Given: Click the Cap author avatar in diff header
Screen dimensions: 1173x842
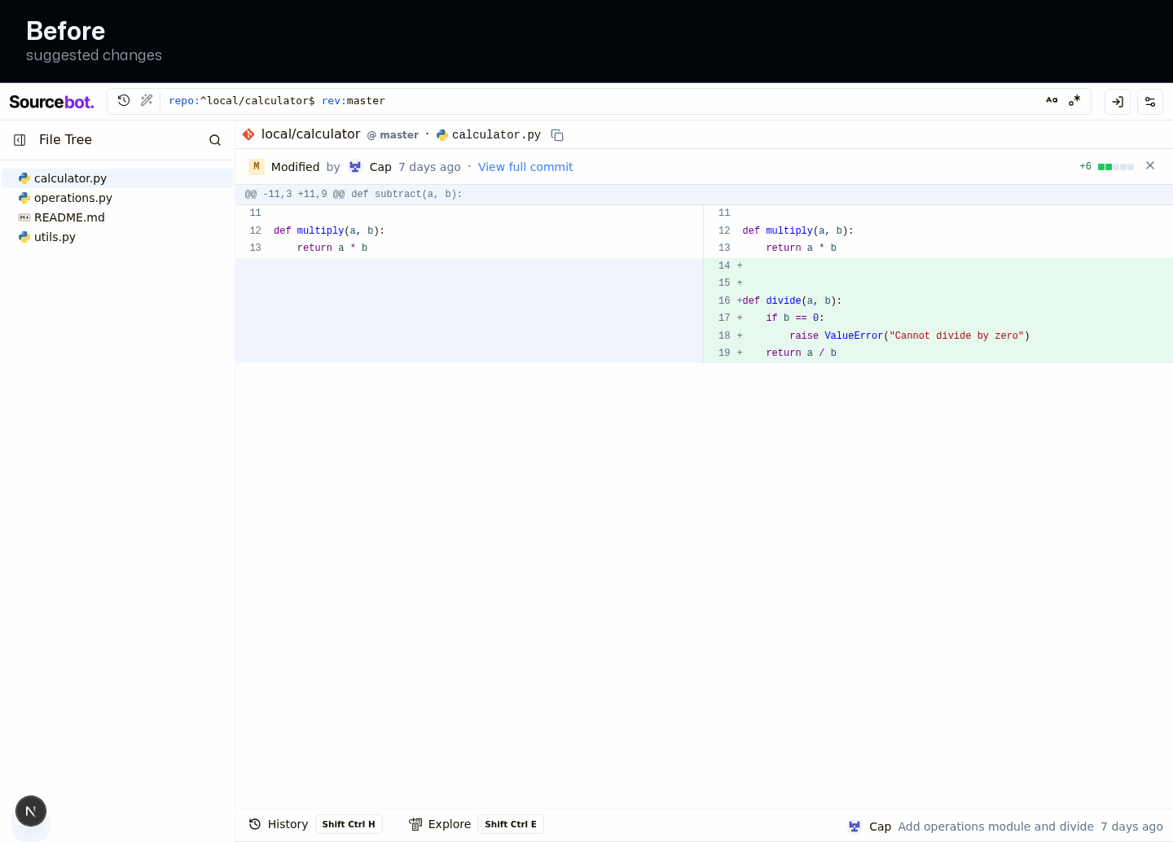Looking at the screenshot, I should pyautogui.click(x=355, y=167).
